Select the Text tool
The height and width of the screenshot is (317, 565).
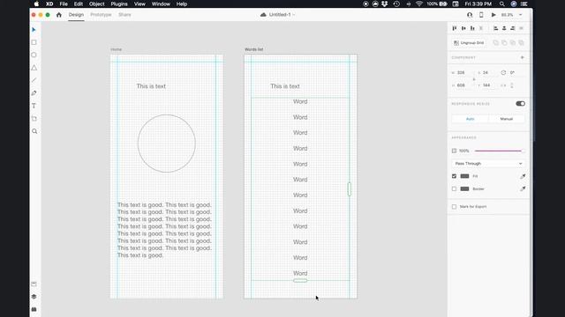(34, 106)
